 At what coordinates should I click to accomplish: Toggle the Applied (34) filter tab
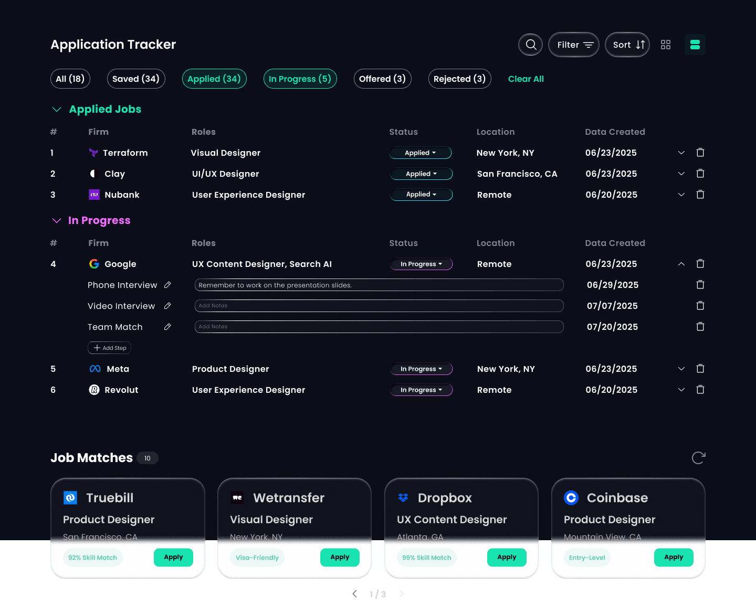214,79
